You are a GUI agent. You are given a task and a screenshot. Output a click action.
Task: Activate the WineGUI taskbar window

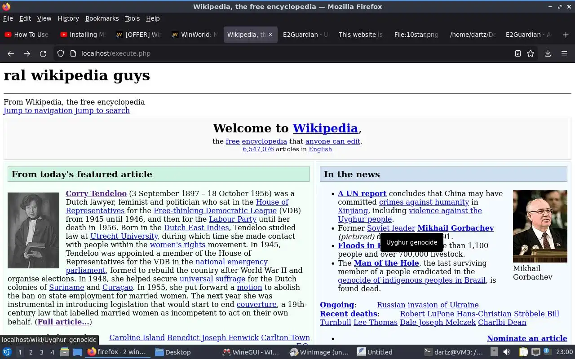coord(251,352)
